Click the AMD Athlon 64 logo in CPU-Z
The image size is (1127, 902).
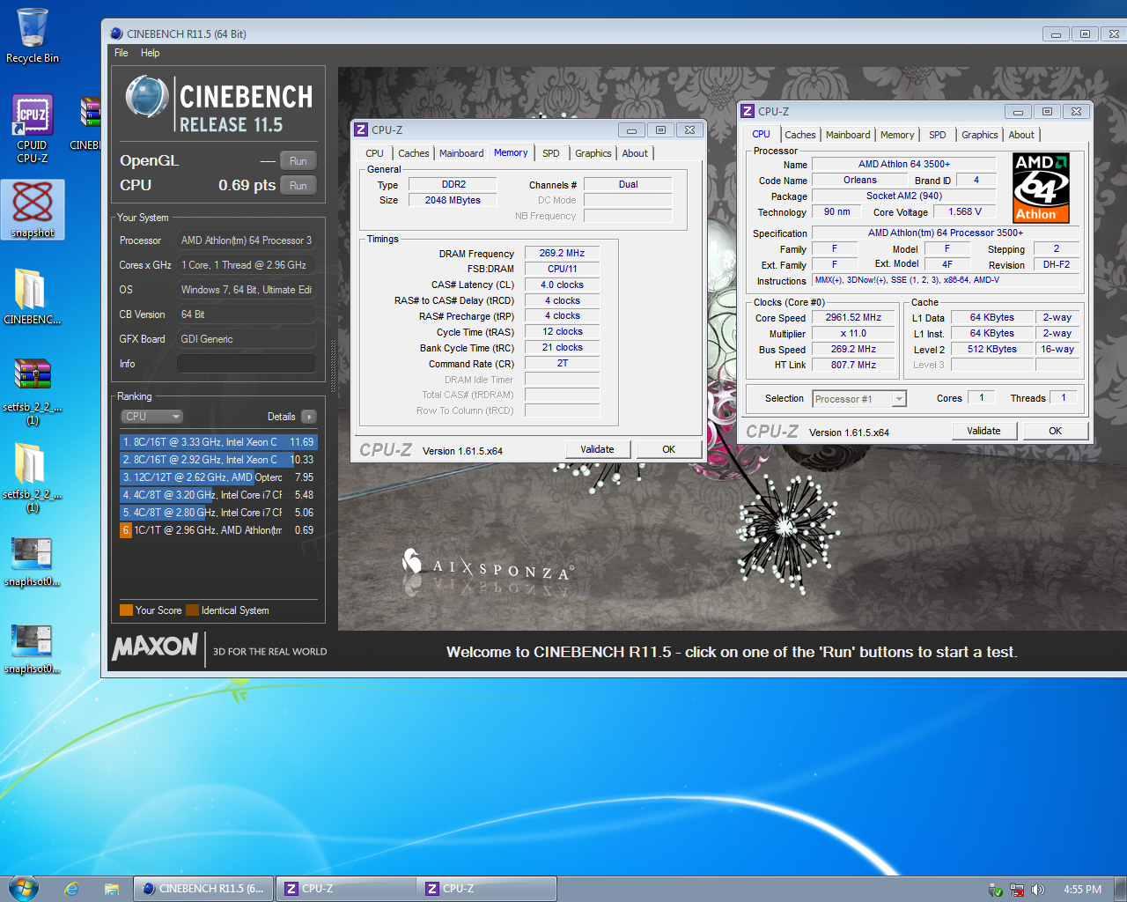[x=1041, y=188]
